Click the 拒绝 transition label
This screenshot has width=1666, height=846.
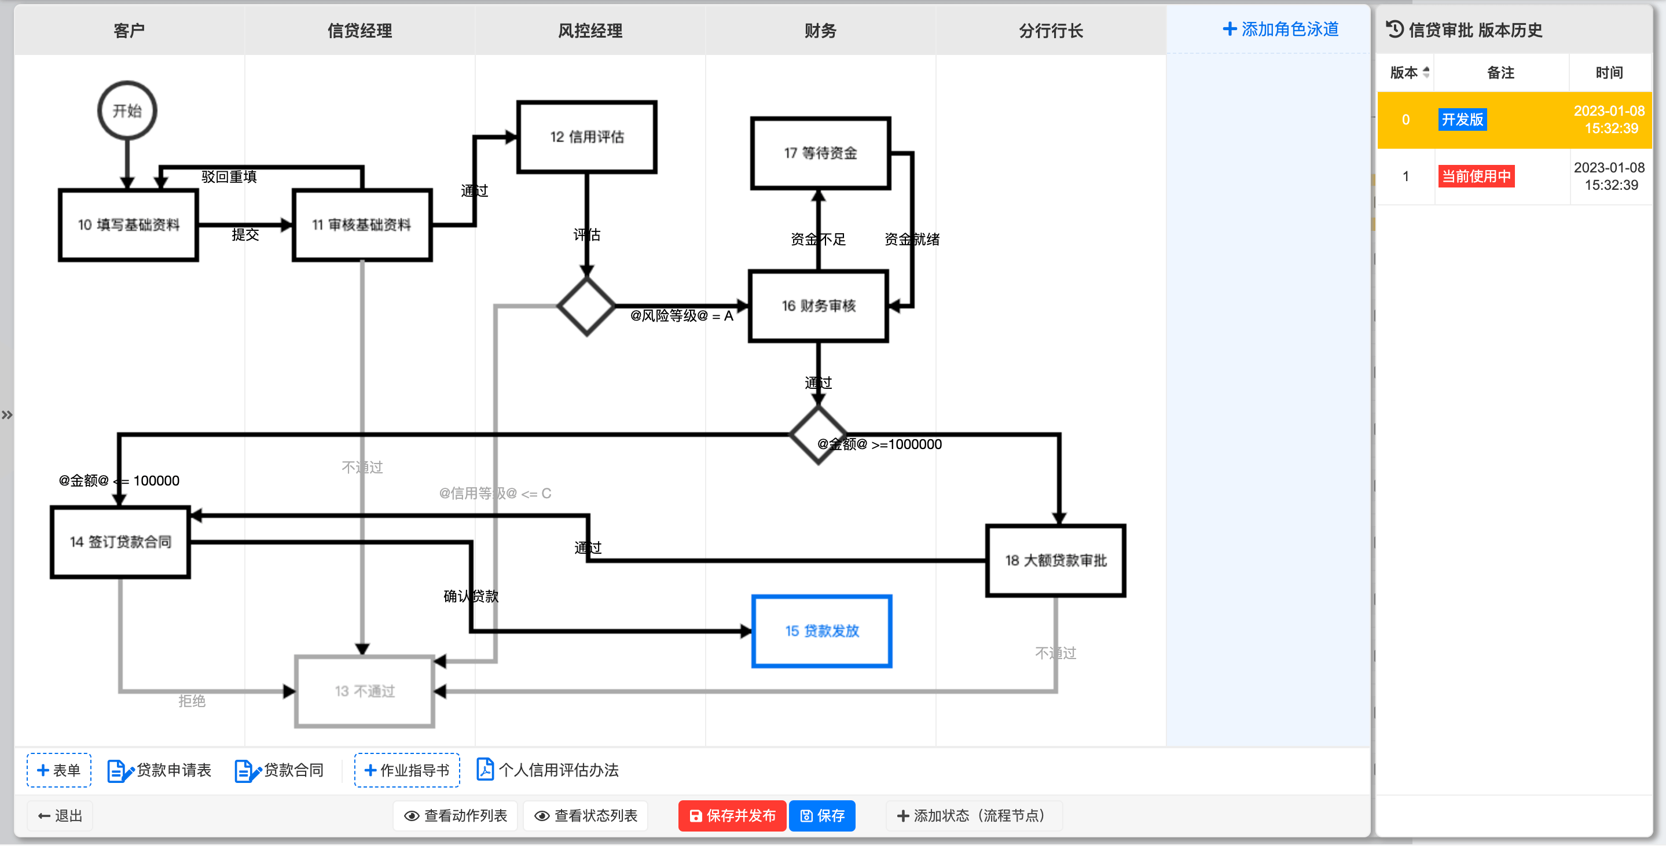click(192, 701)
